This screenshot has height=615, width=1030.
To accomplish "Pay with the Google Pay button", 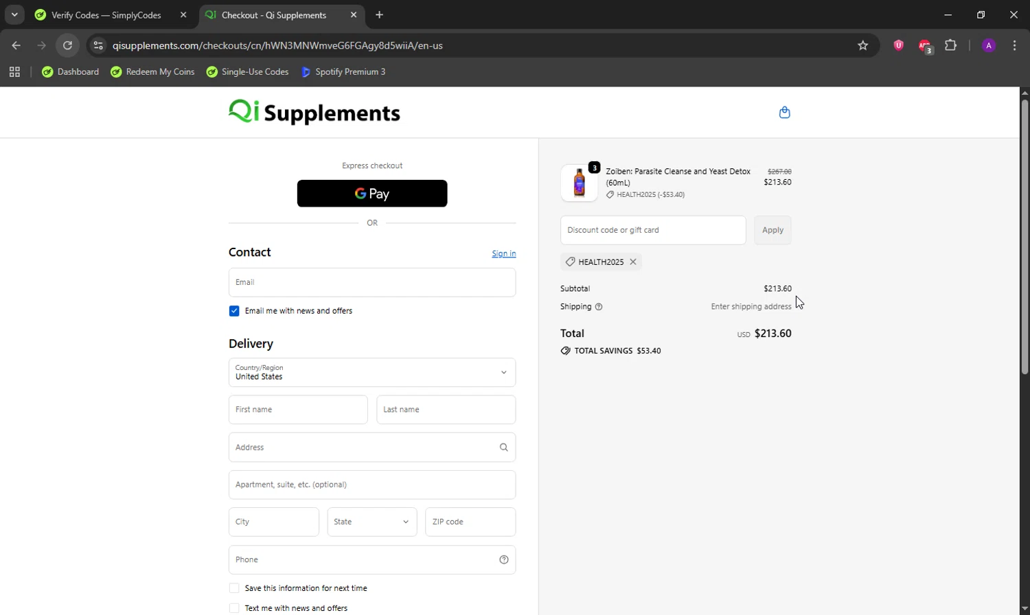I will [372, 194].
